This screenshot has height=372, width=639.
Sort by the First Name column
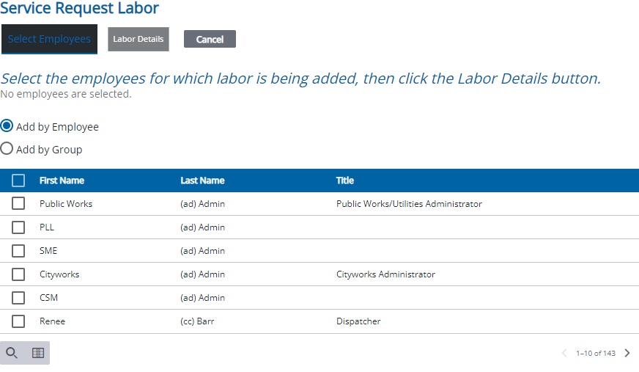pos(62,180)
